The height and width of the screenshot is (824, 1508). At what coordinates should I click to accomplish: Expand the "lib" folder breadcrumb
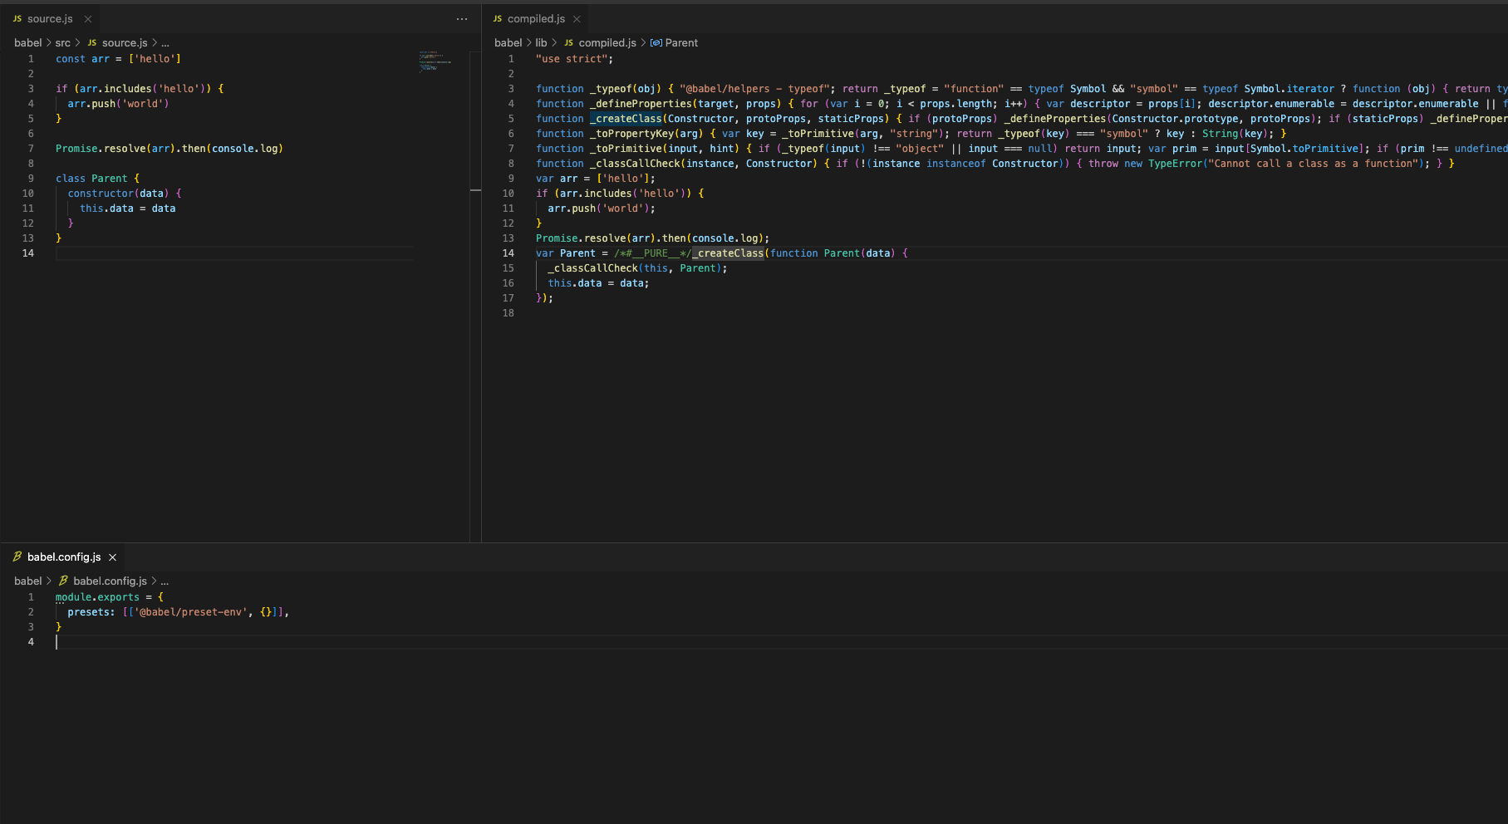pos(541,43)
